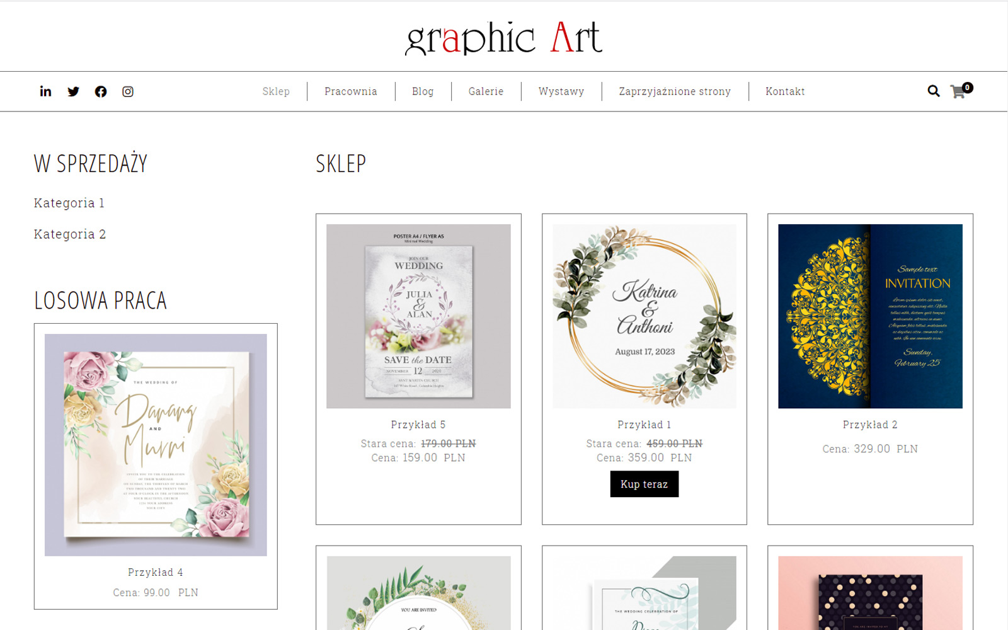Open the Pracownia menu item
The image size is (1008, 630).
[351, 91]
